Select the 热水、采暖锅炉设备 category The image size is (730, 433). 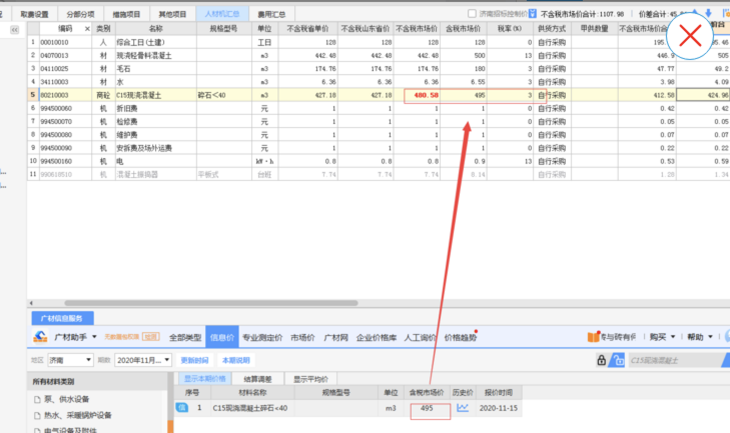click(78, 415)
